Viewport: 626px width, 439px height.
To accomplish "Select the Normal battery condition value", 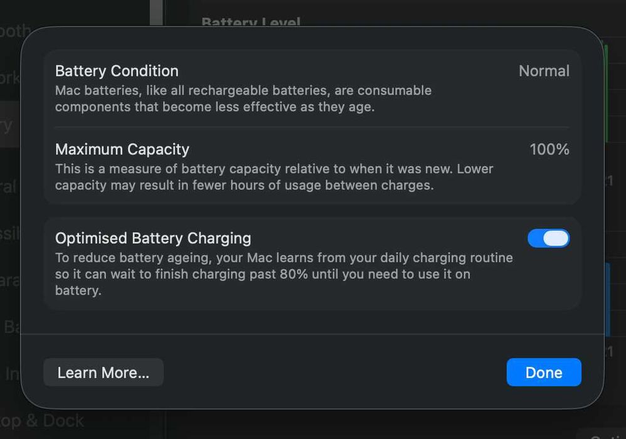I will (x=544, y=71).
